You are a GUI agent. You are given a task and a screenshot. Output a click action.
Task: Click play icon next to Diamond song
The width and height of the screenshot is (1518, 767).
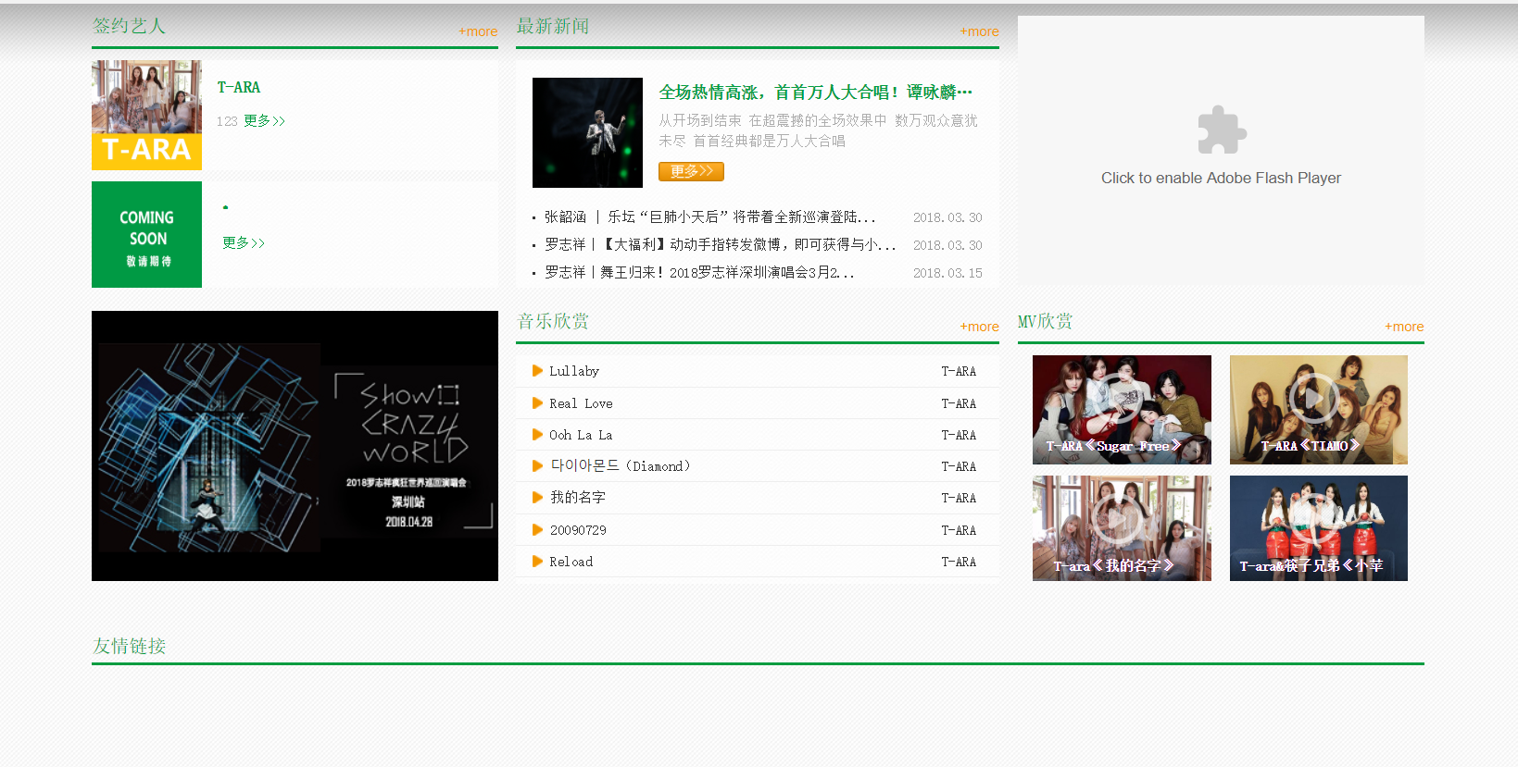click(x=537, y=466)
